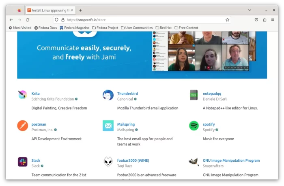Save the page to Pocket
The height and width of the screenshot is (186, 284).
256,20
